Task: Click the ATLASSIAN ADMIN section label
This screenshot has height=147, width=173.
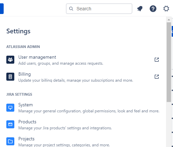Action: pyautogui.click(x=23, y=47)
